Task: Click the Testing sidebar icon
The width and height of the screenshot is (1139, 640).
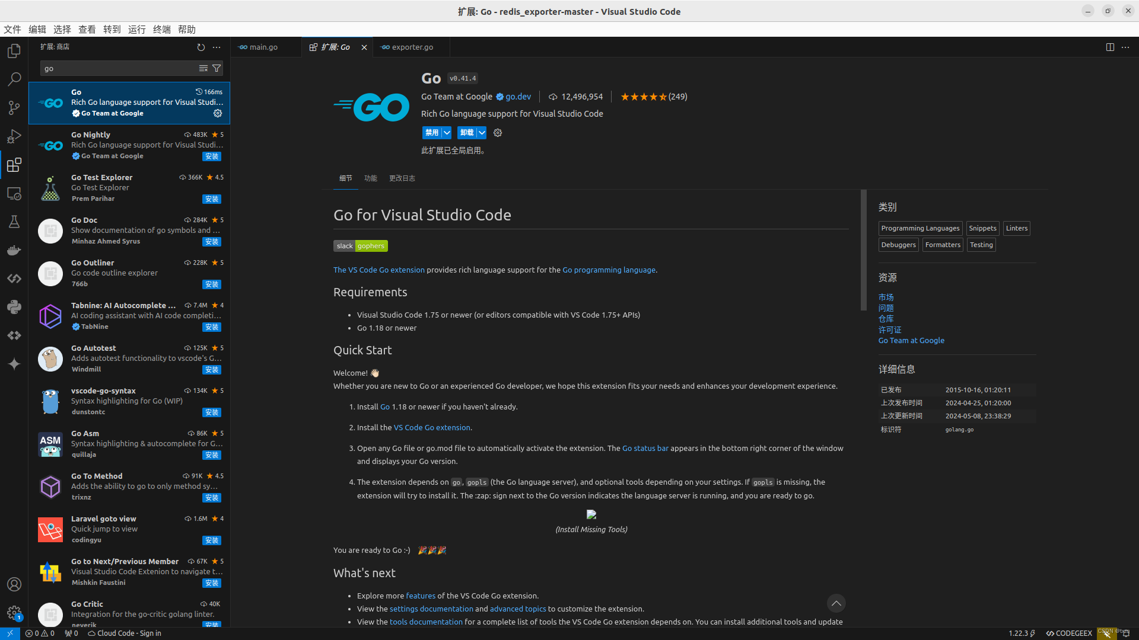Action: pyautogui.click(x=14, y=222)
